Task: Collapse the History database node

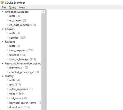Action: pos(3,76)
